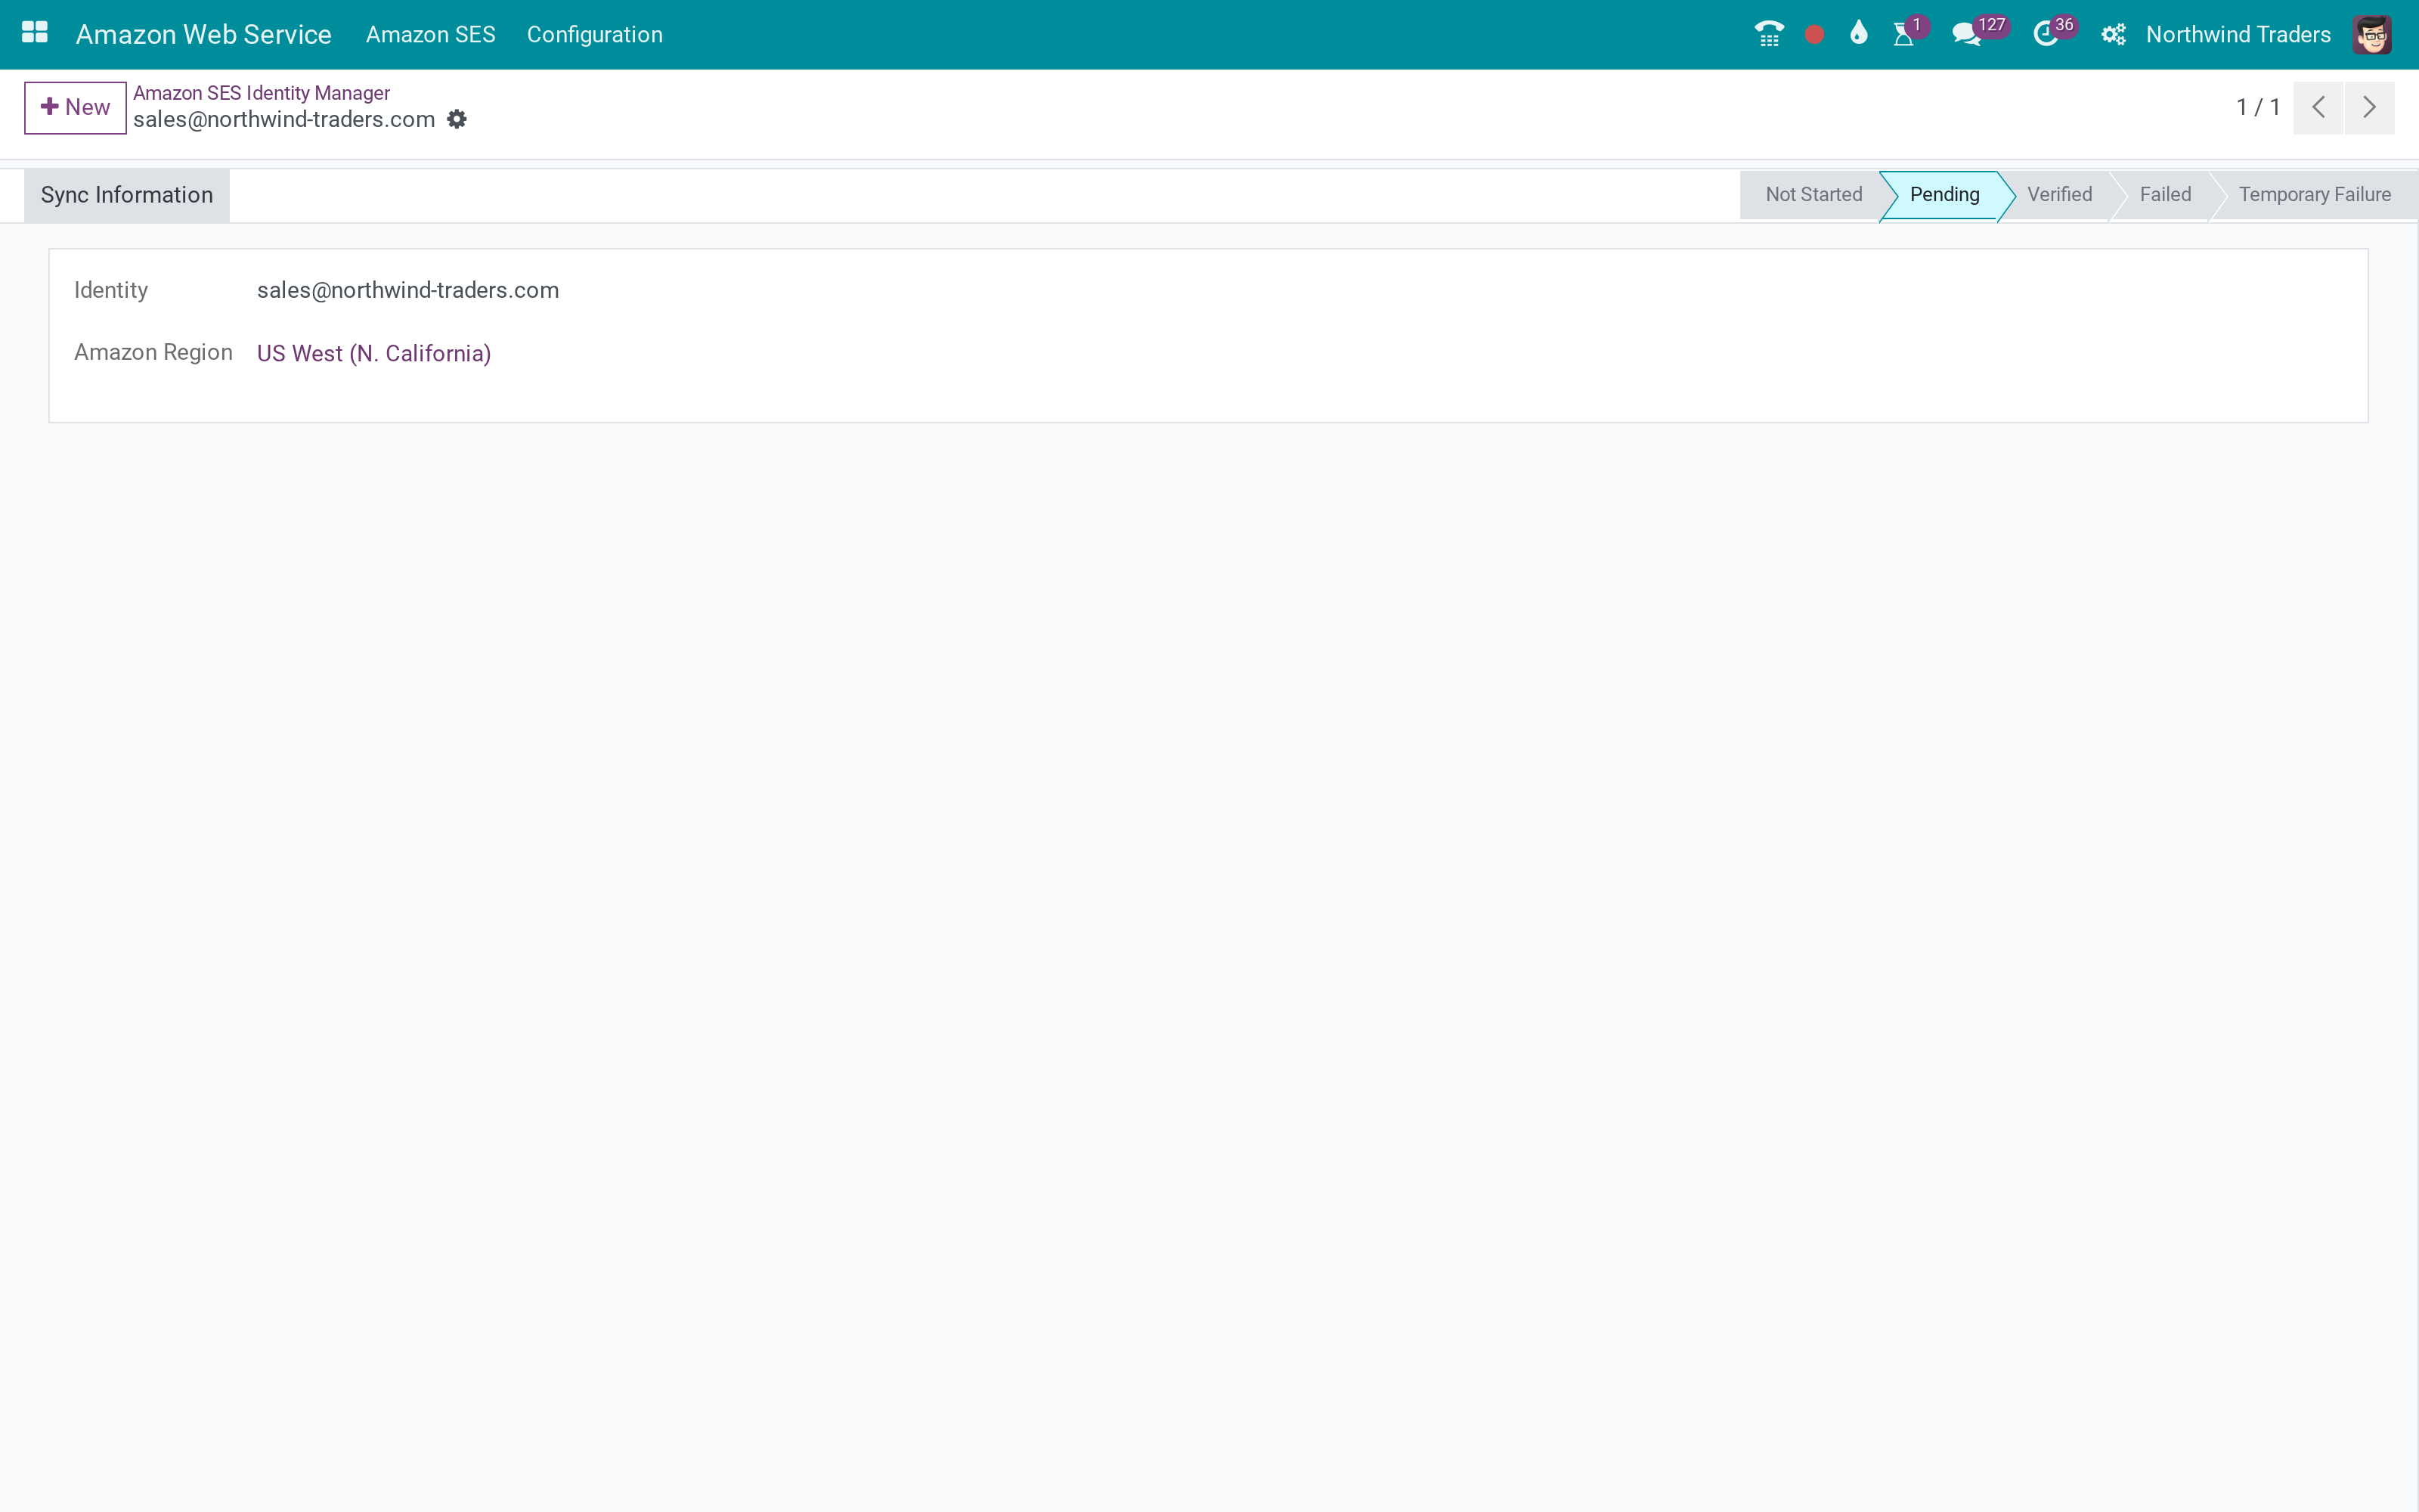Open the apps grid home menu
Screen dimensions: 2419x1512
pos(35,34)
